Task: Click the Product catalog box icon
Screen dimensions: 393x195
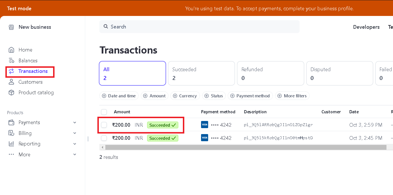Action: coord(11,93)
